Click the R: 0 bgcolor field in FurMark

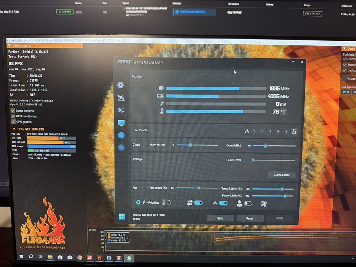[346, 92]
